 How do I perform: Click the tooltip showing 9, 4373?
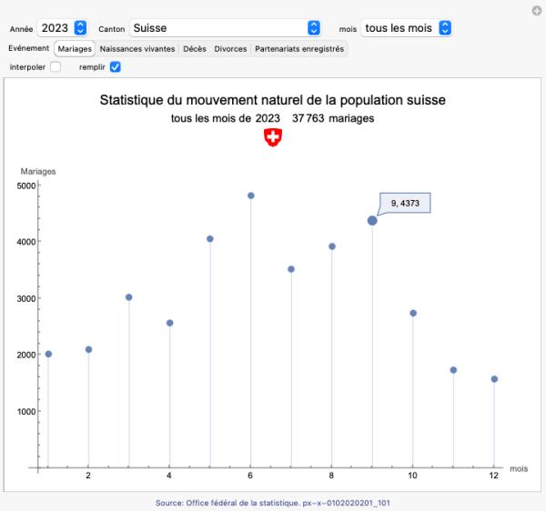(405, 203)
